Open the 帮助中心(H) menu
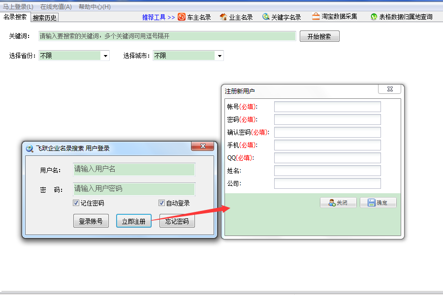The width and height of the screenshot is (443, 295). coord(95,6)
